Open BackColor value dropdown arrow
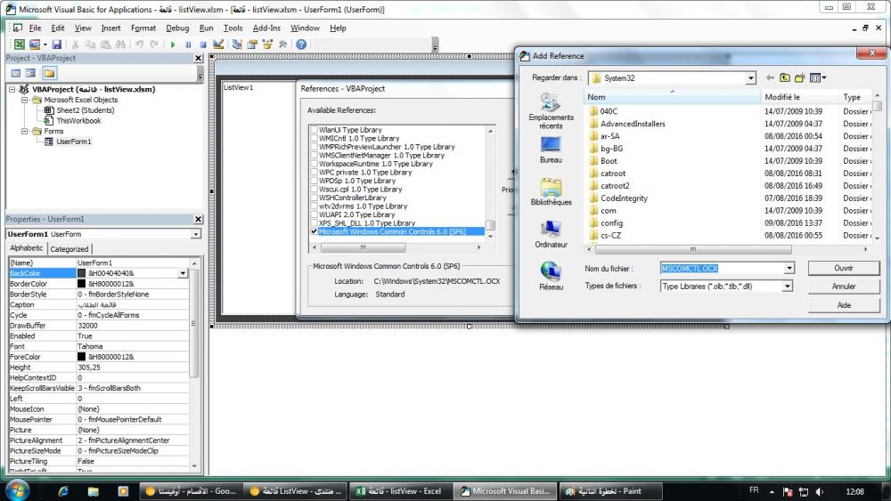The image size is (891, 501). point(183,273)
